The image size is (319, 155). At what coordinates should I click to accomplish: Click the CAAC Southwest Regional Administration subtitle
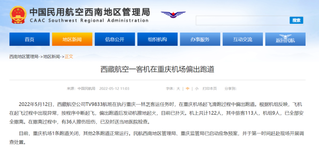[89, 21]
